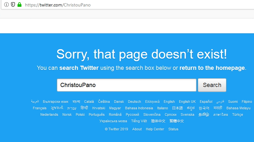Select Português language link
The height and width of the screenshot is (142, 254).
pos(97,115)
